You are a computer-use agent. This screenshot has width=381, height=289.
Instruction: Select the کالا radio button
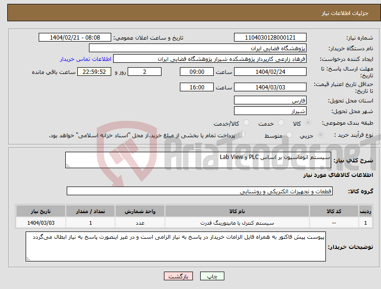click(308, 123)
